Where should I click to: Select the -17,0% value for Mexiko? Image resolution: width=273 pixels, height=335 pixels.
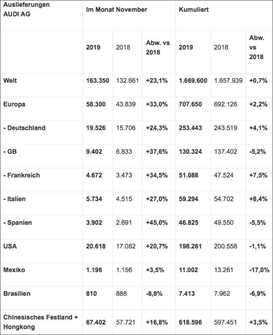259,270
